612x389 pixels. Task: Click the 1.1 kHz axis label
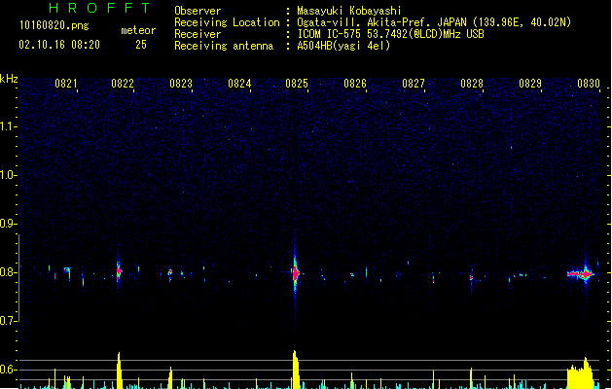[9, 126]
